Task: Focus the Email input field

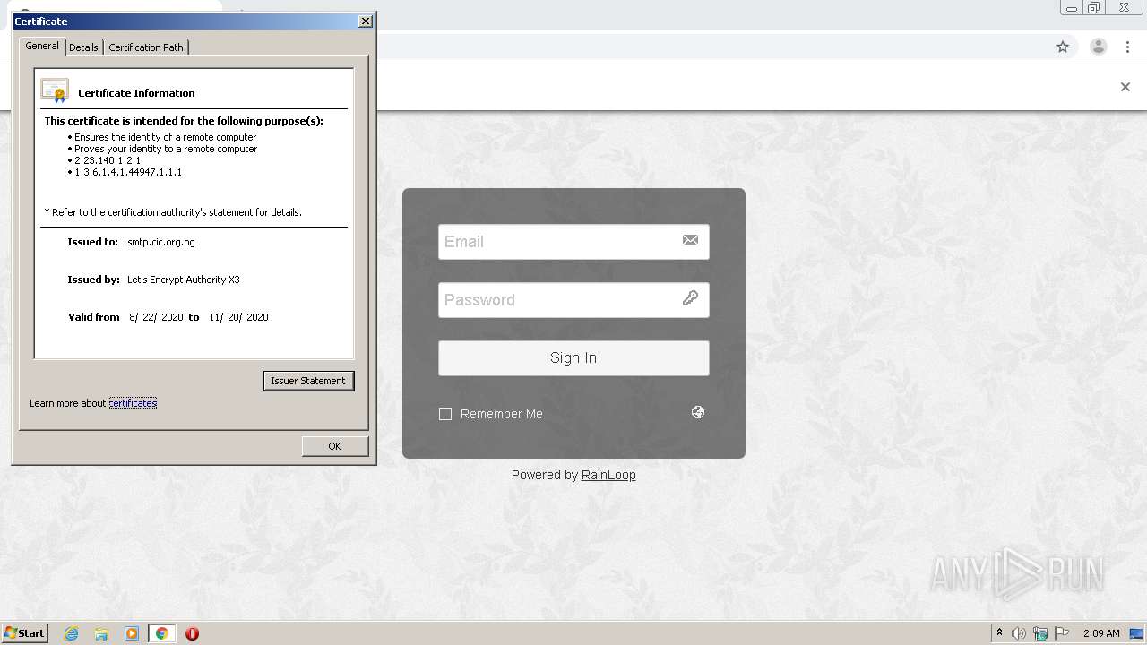Action: (573, 242)
